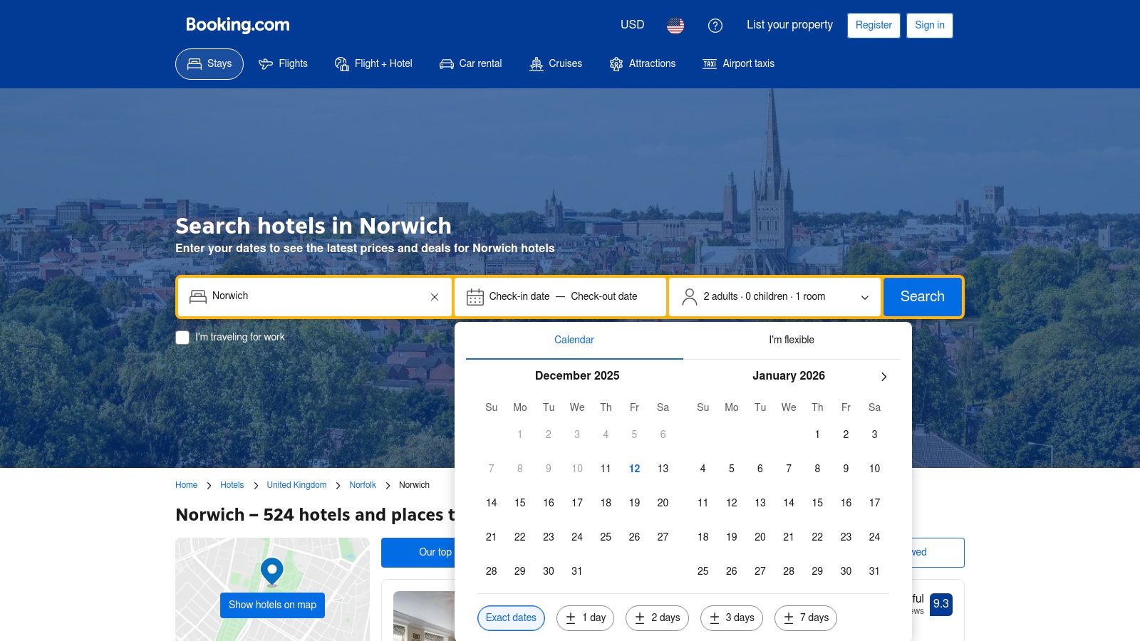Select the Car rental icon
The width and height of the screenshot is (1140, 641).
point(446,63)
